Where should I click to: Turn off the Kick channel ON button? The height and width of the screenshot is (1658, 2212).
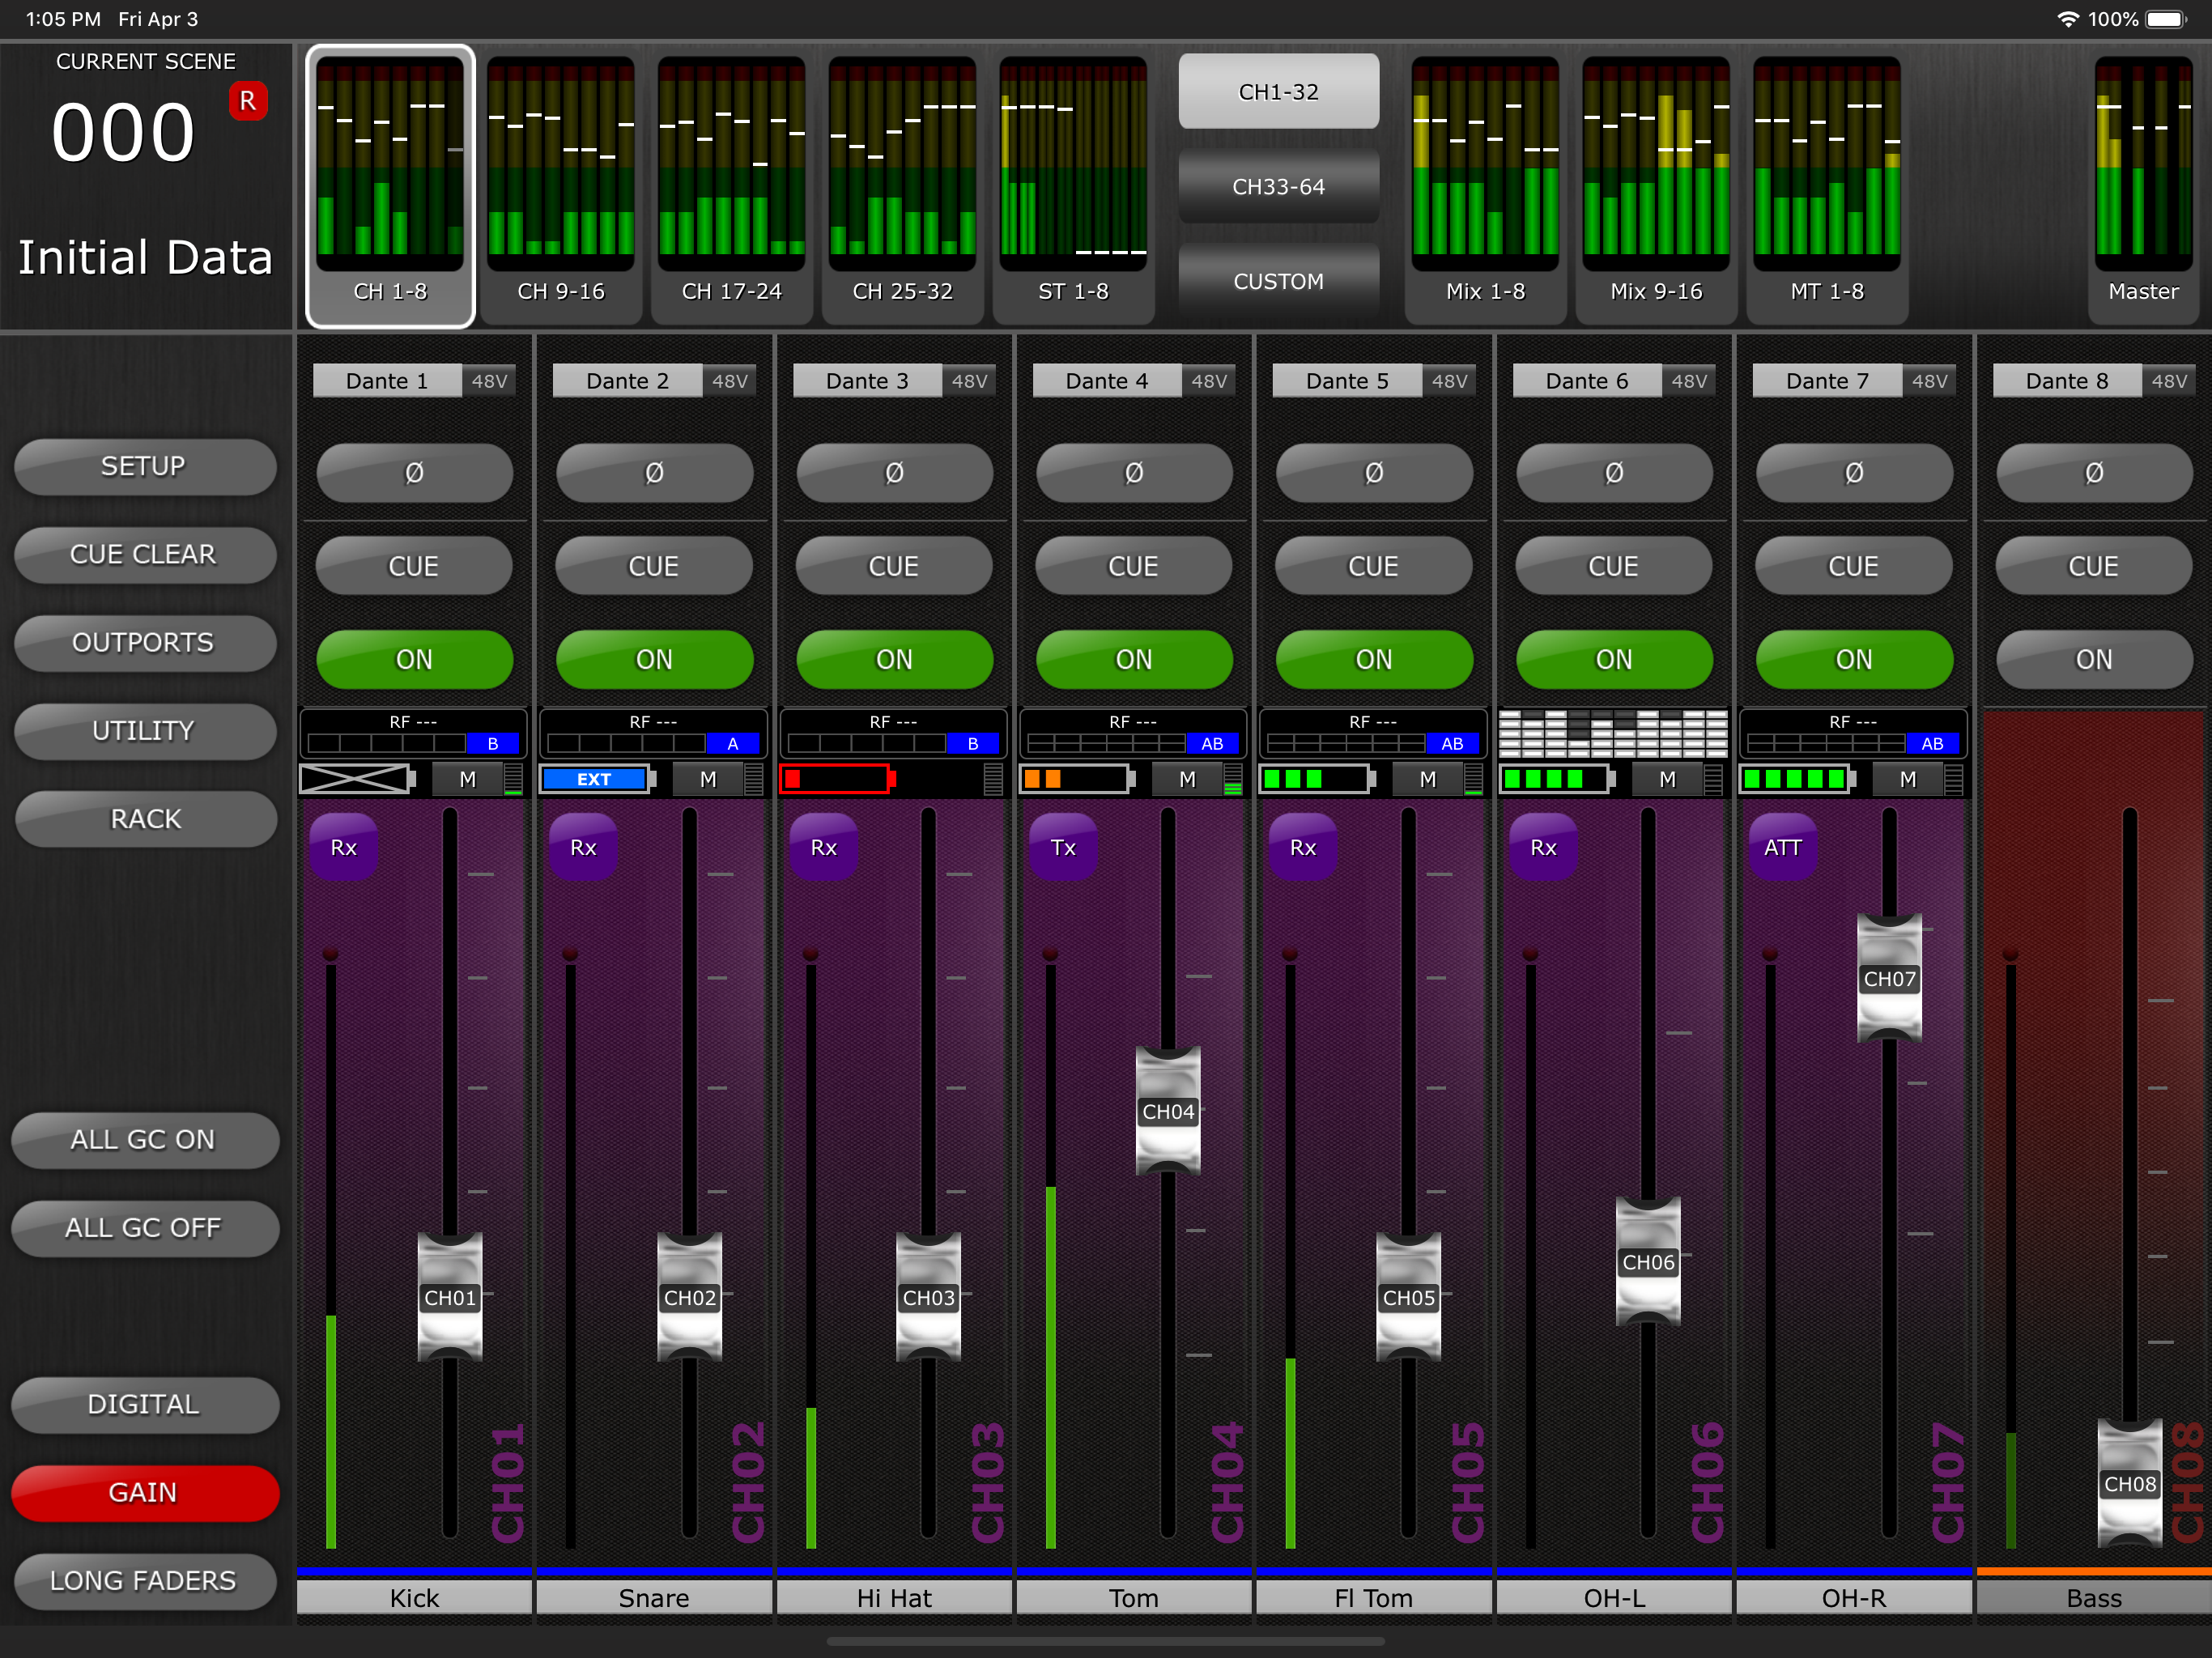414,659
